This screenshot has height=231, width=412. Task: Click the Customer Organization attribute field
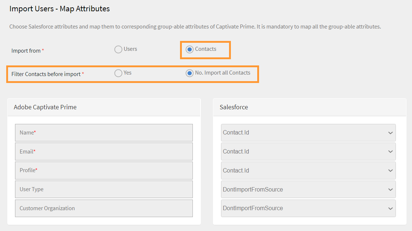coord(104,208)
